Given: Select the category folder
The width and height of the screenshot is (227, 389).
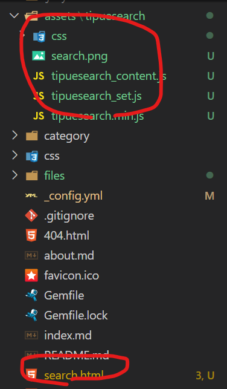Looking at the screenshot, I should 66,136.
